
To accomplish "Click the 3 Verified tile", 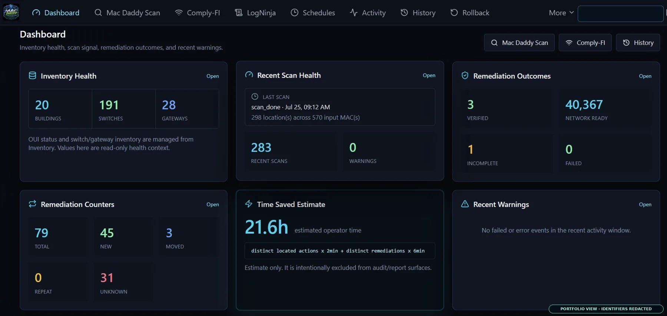I will coord(507,109).
